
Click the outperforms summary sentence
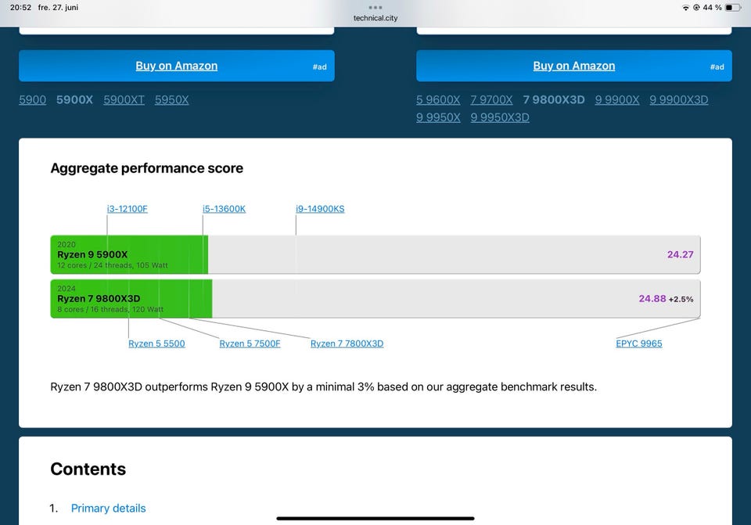323,387
